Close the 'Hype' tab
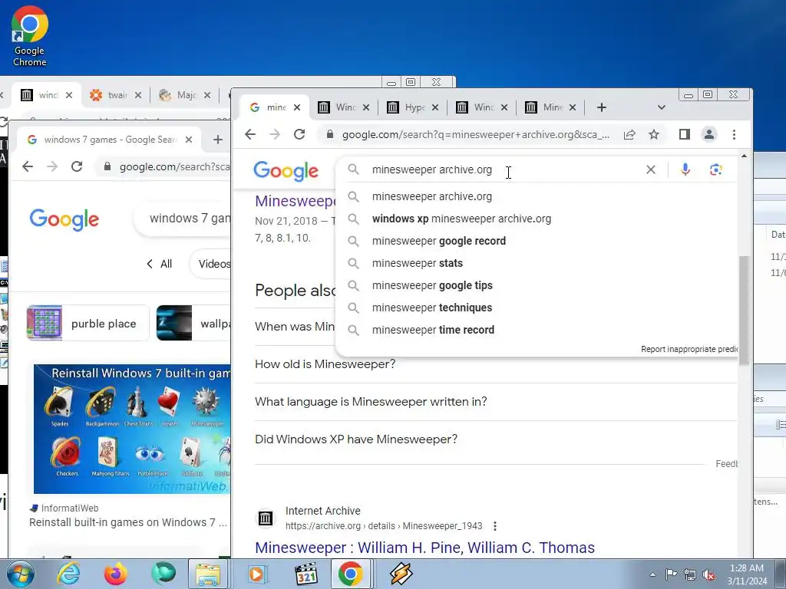The height and width of the screenshot is (589, 786). pyautogui.click(x=435, y=107)
